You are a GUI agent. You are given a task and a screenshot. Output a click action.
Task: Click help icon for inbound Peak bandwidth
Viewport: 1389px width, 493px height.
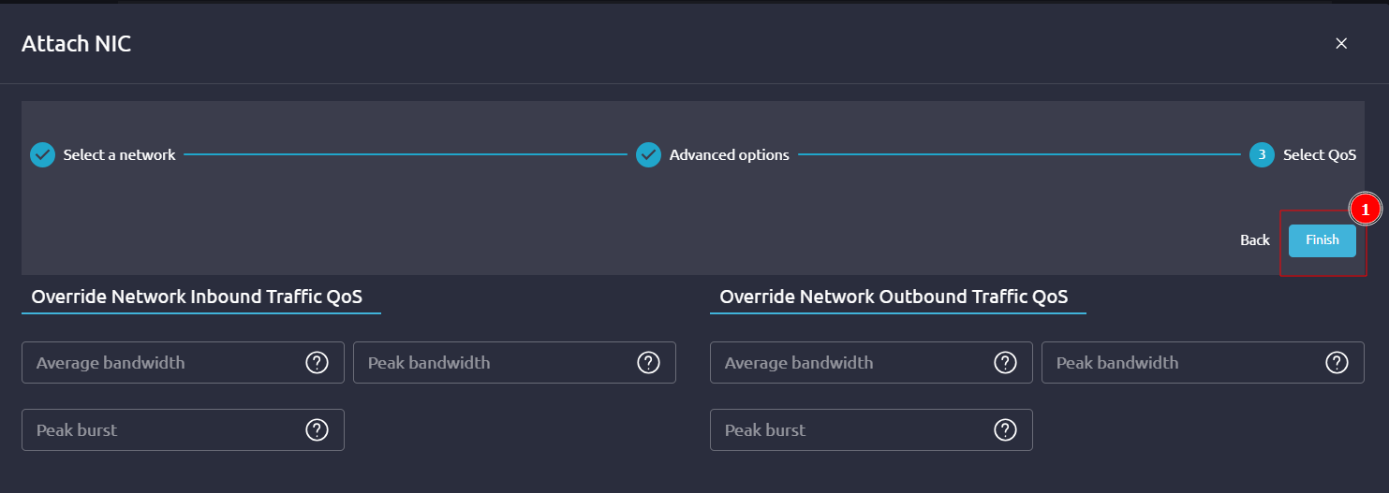tap(648, 363)
